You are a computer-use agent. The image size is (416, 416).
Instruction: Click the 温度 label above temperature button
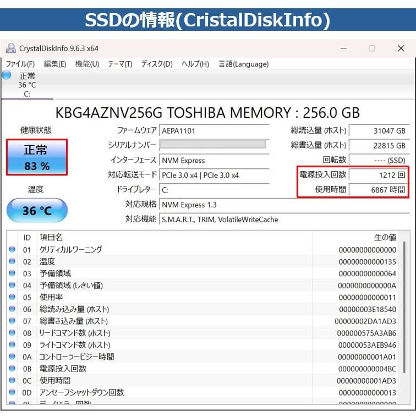(36, 189)
